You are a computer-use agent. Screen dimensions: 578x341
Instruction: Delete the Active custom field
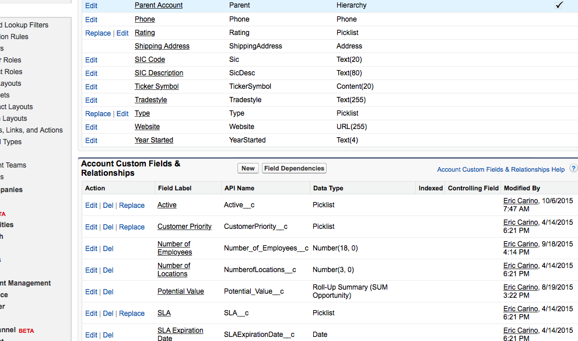(x=108, y=206)
